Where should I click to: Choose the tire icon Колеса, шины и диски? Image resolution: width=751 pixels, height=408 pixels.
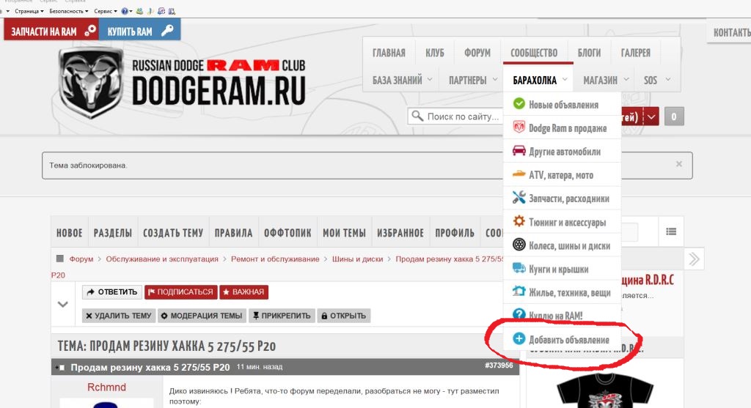click(519, 245)
